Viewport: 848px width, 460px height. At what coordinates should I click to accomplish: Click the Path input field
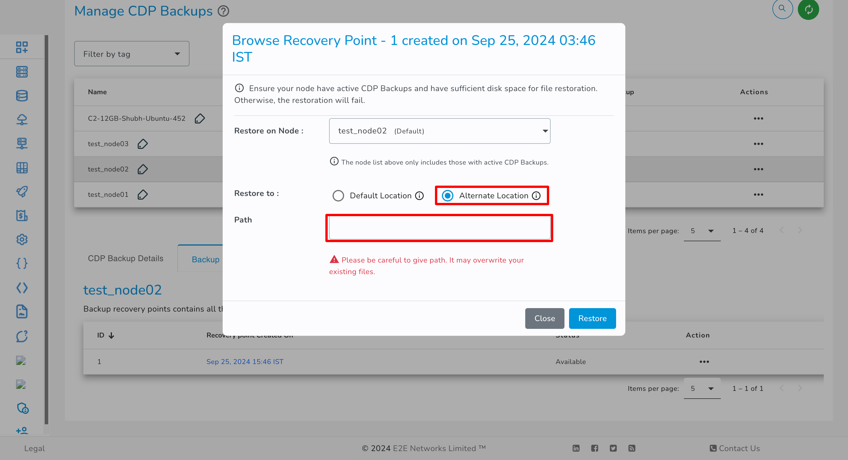coord(439,227)
